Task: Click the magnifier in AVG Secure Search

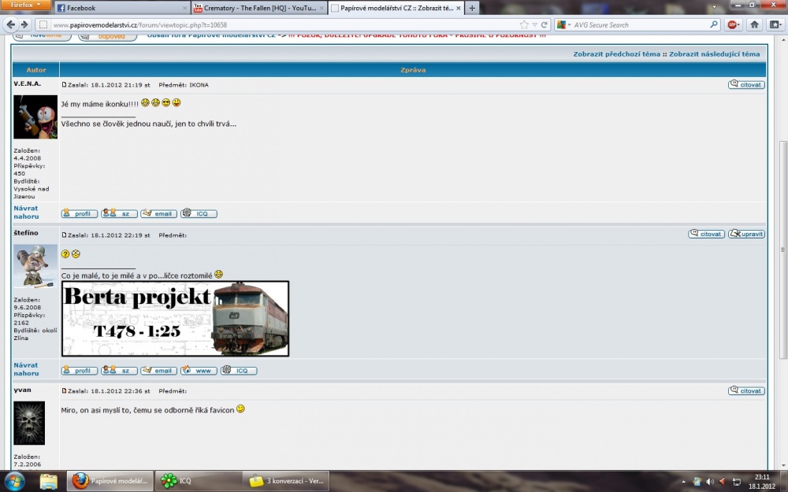Action: coord(714,24)
